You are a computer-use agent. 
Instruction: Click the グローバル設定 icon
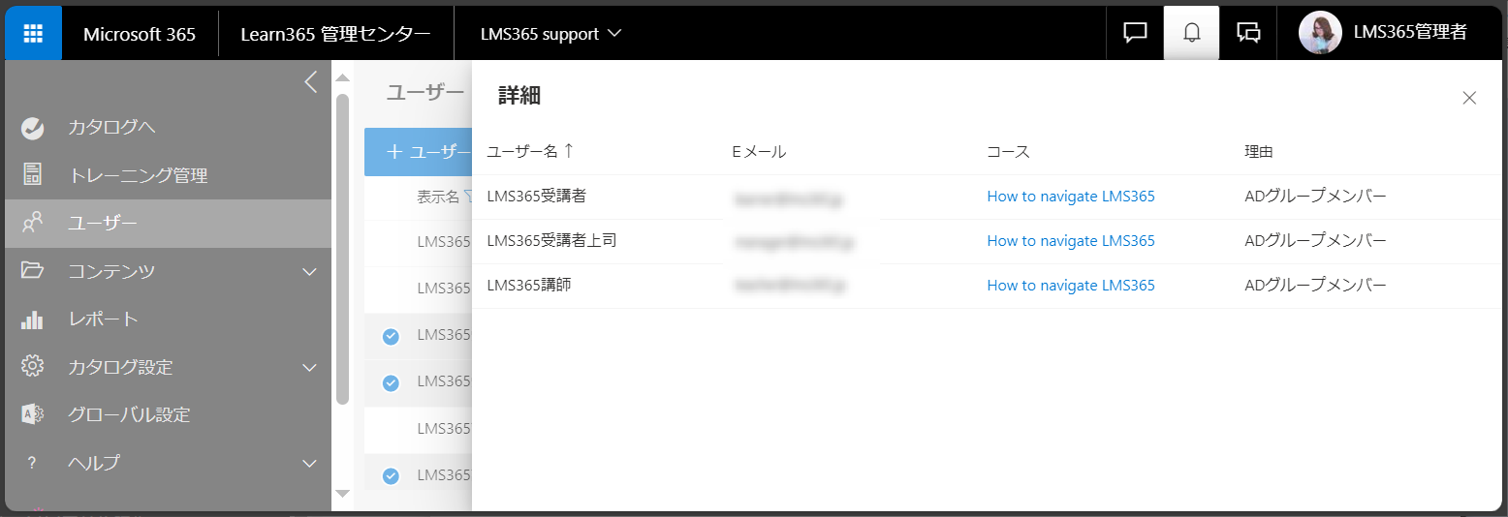[32, 414]
